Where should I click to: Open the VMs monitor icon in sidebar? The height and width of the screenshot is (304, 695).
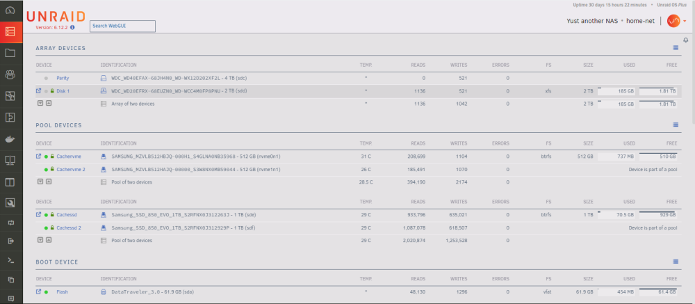(10, 160)
